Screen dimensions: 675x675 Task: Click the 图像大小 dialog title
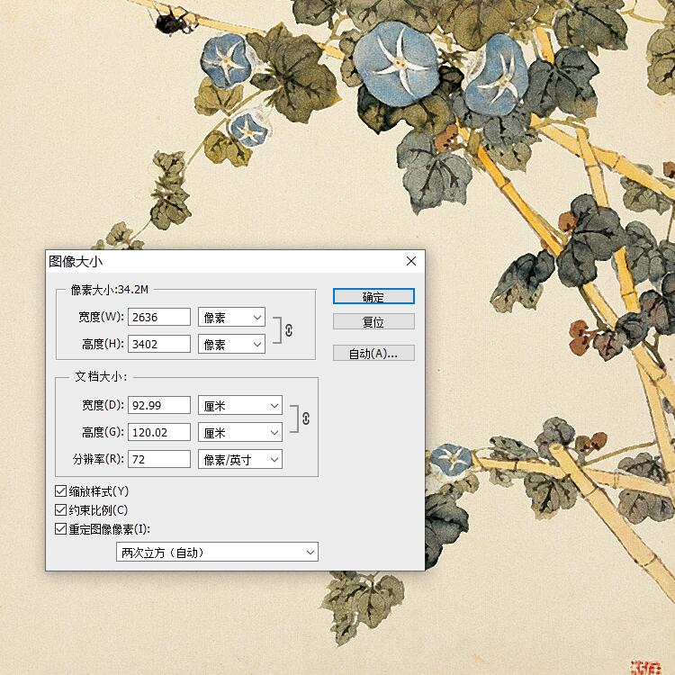(x=76, y=261)
